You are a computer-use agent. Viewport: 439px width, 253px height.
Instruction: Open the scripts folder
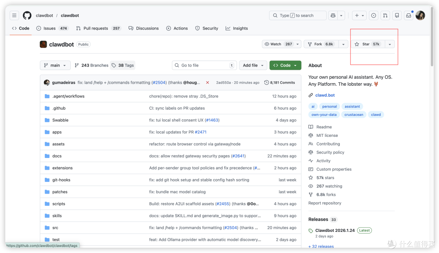click(x=59, y=204)
